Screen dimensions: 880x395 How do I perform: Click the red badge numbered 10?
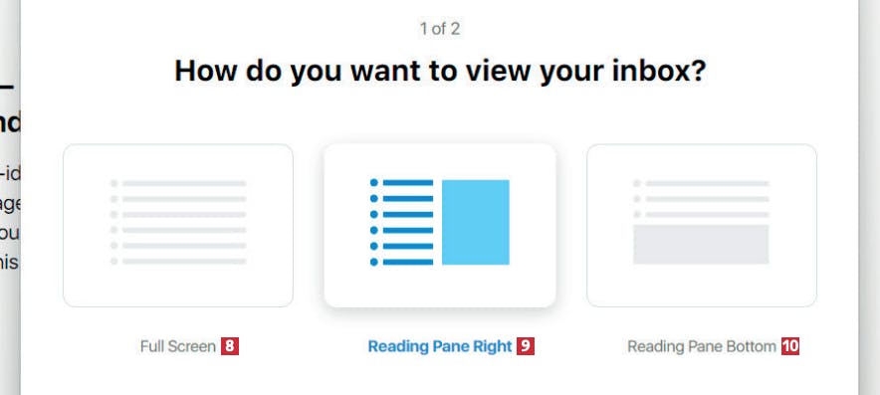click(790, 346)
